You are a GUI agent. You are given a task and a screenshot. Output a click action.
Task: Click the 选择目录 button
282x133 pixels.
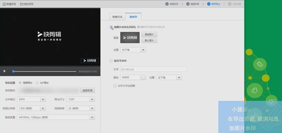(x=87, y=91)
